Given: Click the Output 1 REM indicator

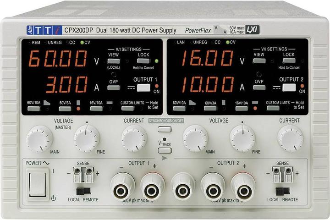Looking at the screenshot, I should [x=30, y=43].
